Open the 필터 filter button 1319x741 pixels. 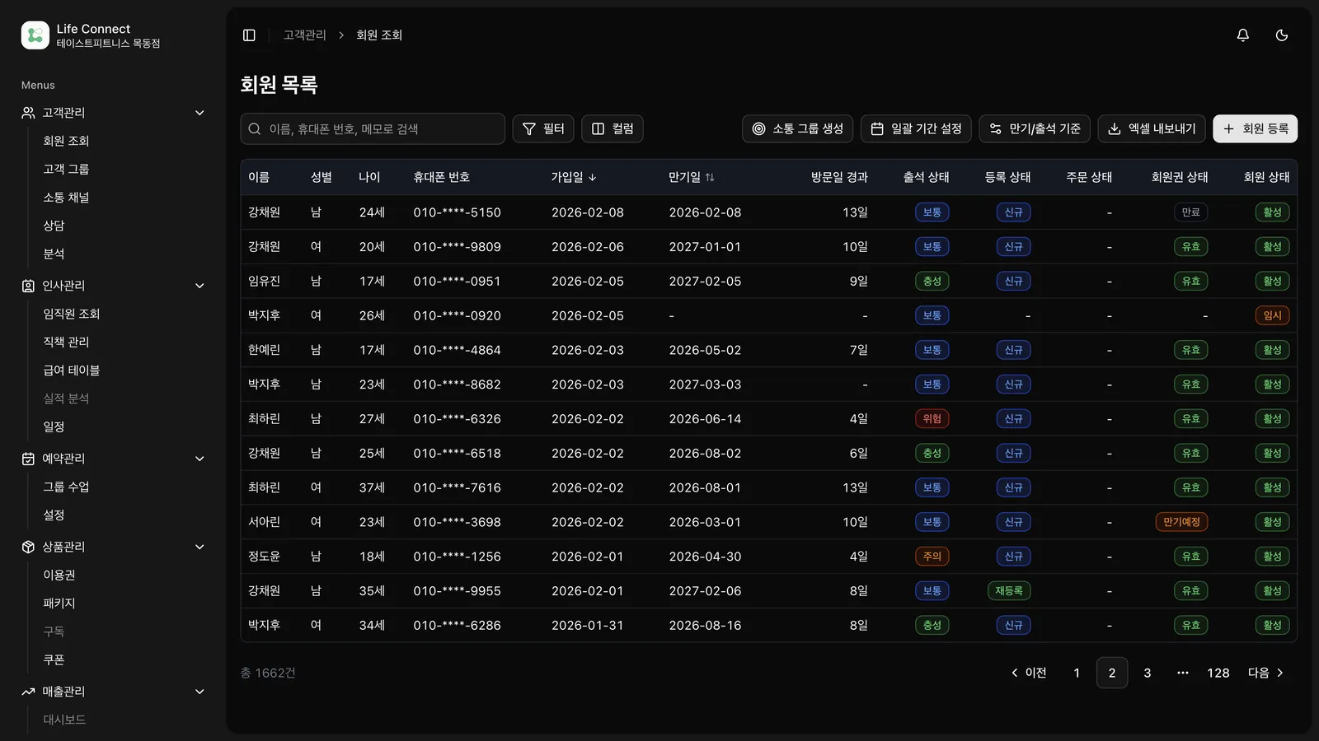click(543, 129)
